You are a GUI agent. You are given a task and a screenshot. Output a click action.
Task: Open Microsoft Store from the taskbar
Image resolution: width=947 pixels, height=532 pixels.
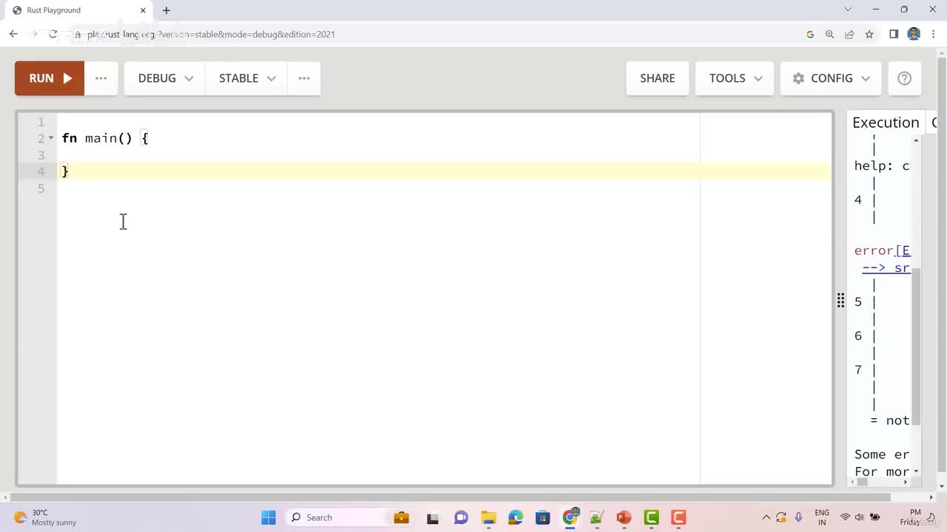pos(543,517)
